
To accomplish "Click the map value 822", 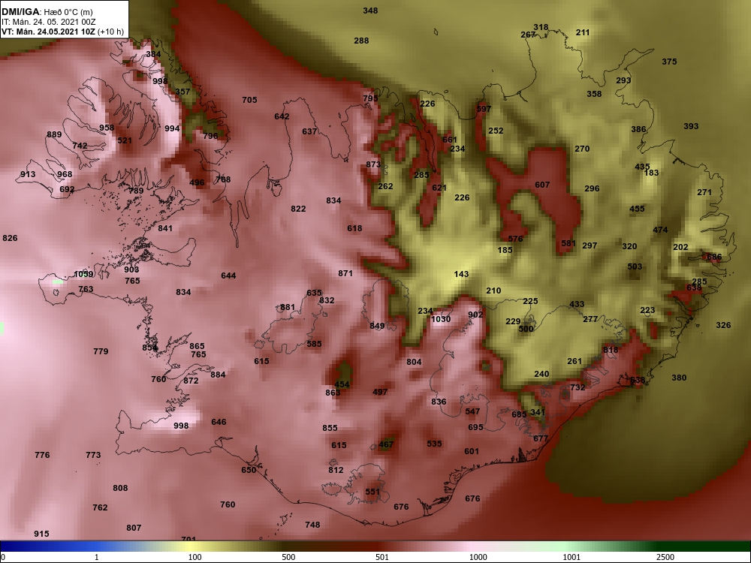I will pos(298,209).
